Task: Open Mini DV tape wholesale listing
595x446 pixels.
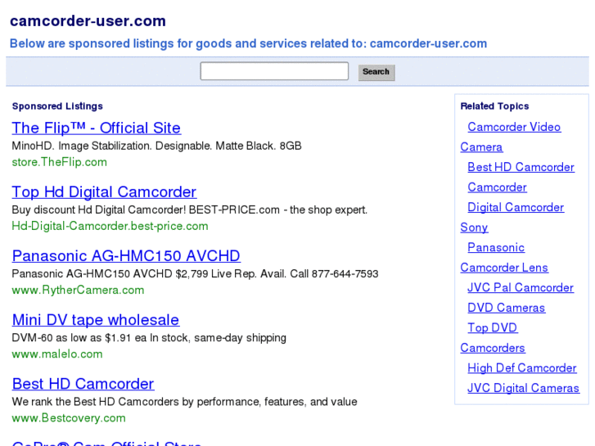Action: pyautogui.click(x=96, y=320)
